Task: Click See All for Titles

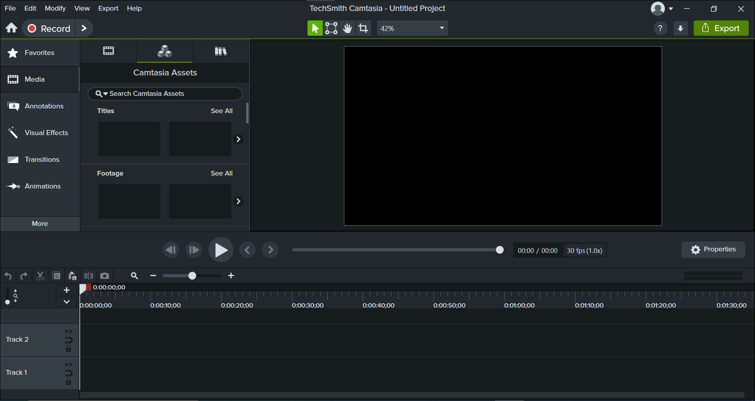Action: (221, 111)
